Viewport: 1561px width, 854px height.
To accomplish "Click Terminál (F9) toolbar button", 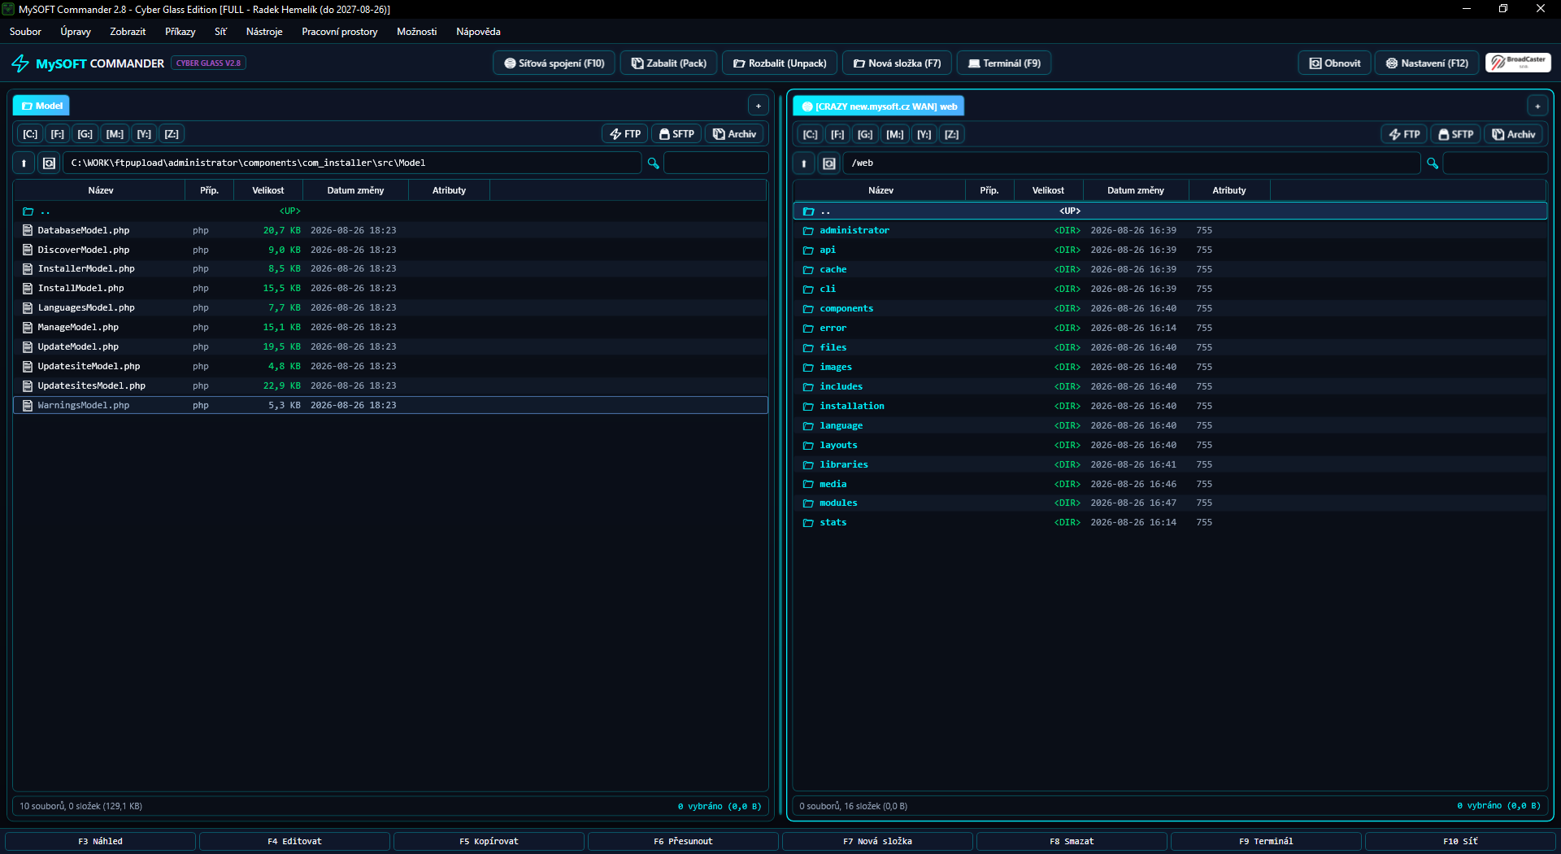I will point(1004,63).
